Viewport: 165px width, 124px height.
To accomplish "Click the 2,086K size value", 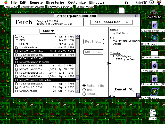I will coord(52,76).
